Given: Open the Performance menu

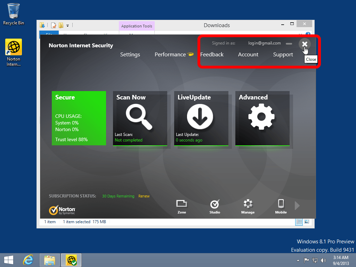Looking at the screenshot, I should (170, 55).
